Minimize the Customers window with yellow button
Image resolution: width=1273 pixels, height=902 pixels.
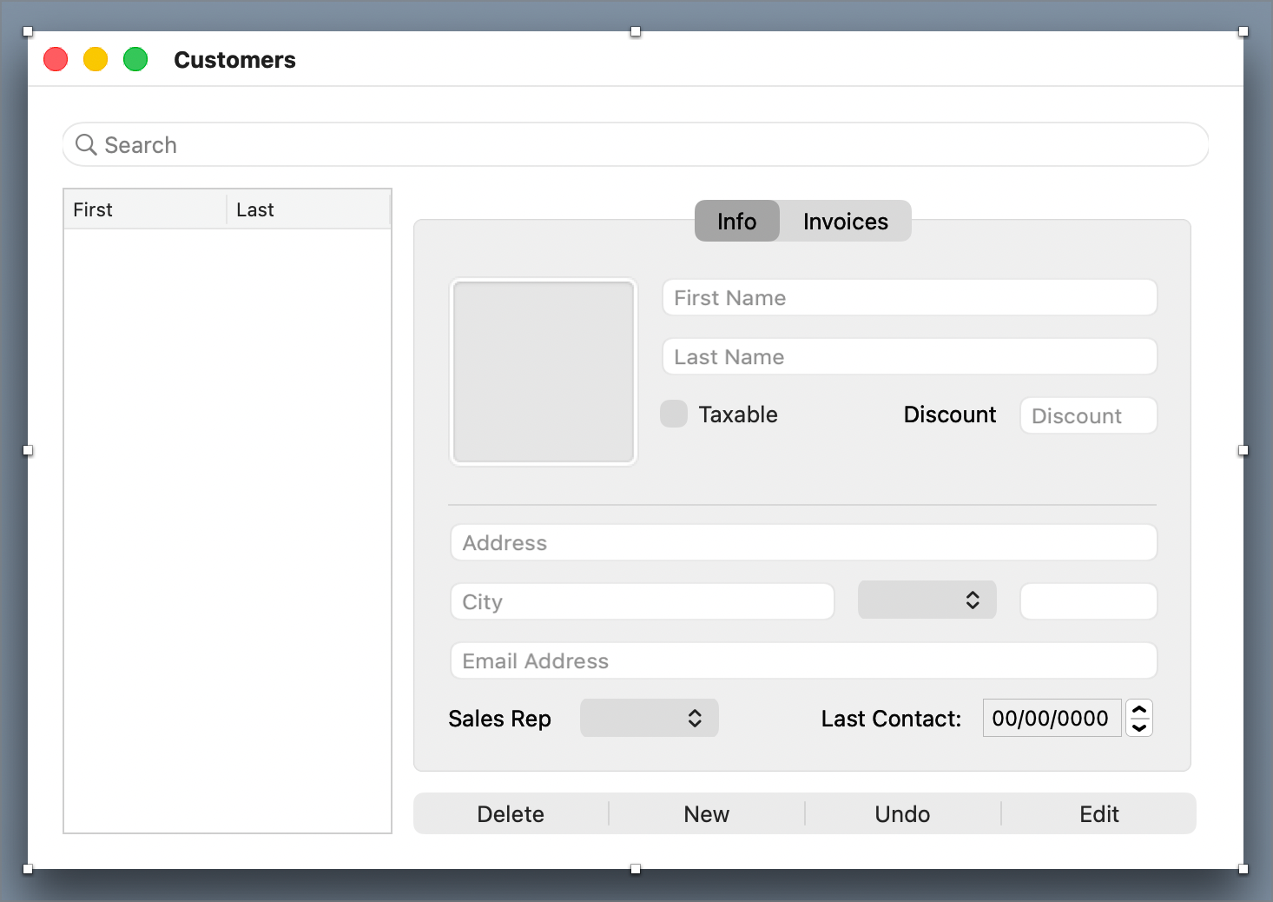tap(96, 59)
